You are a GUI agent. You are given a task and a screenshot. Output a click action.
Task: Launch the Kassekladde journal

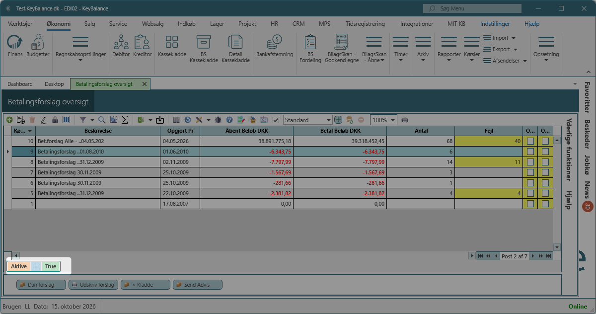tap(171, 45)
